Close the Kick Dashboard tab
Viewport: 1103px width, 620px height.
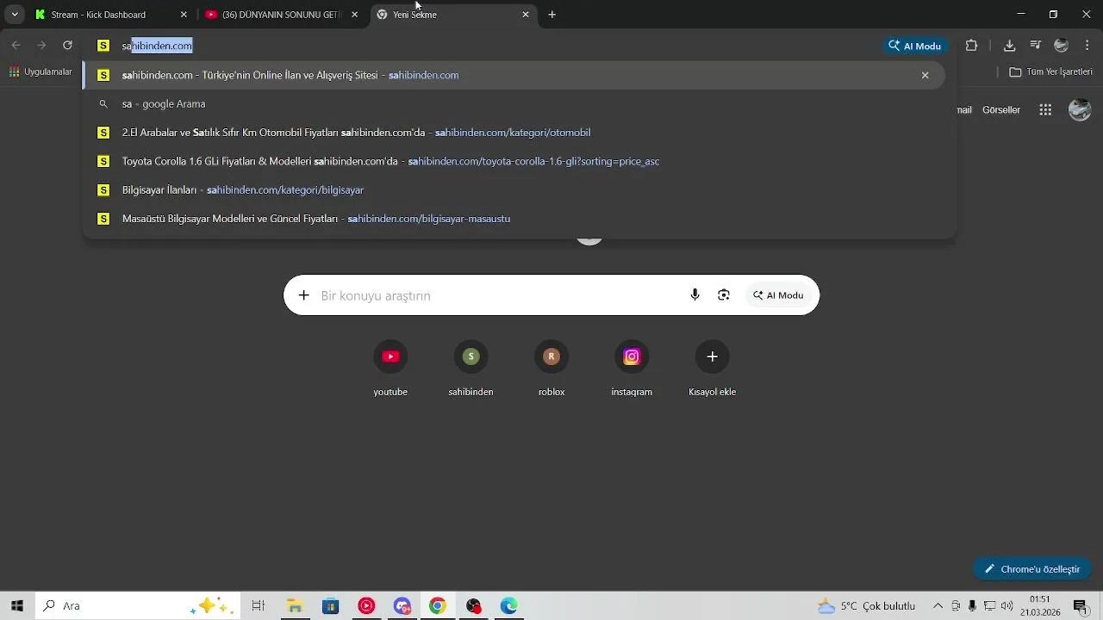click(x=184, y=15)
